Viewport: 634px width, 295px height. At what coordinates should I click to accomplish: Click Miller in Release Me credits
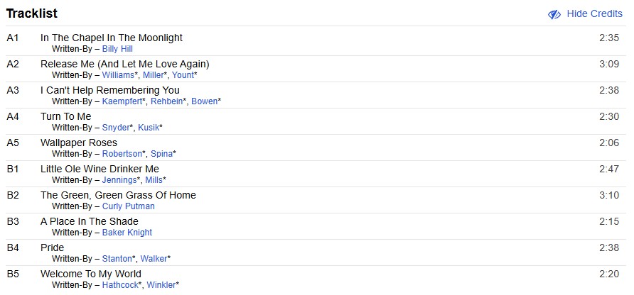coord(153,75)
